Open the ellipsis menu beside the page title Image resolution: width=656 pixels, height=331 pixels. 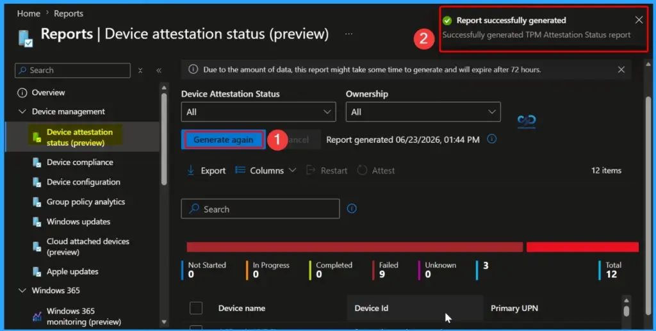pyautogui.click(x=348, y=34)
